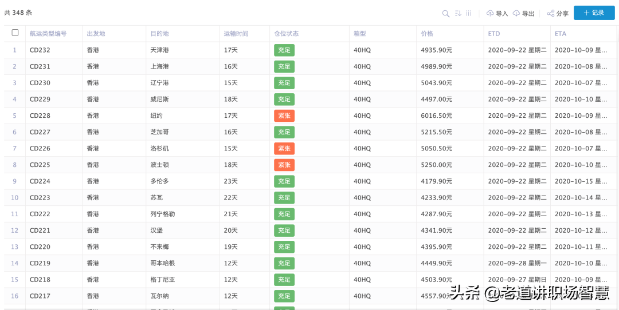Click destination 波士顿 cell
The image size is (619, 310).
(x=183, y=165)
